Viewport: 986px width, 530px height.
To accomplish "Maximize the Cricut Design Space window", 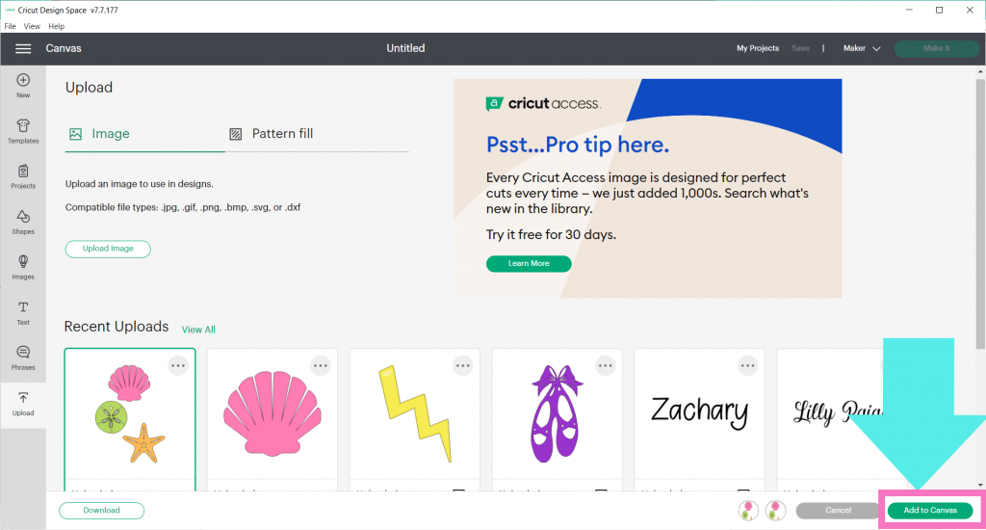I will click(x=940, y=10).
